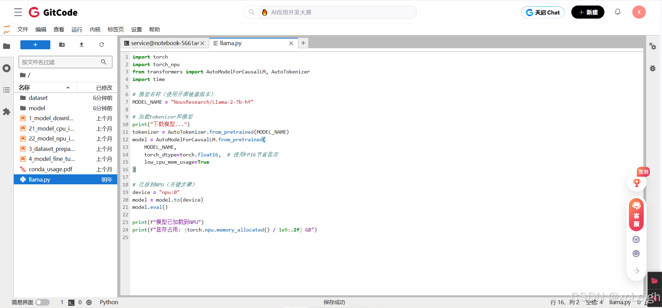Open the 1_model_downl... notebook
662x308 pixels.
[66, 119]
